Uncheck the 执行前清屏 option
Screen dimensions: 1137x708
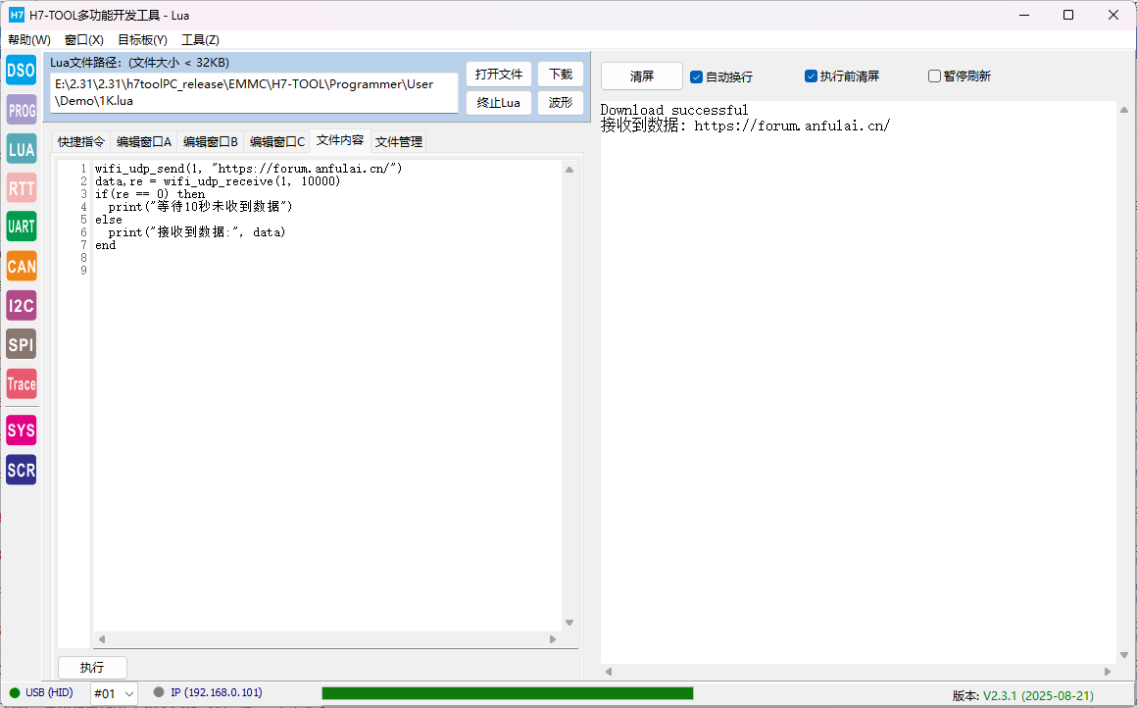(812, 76)
